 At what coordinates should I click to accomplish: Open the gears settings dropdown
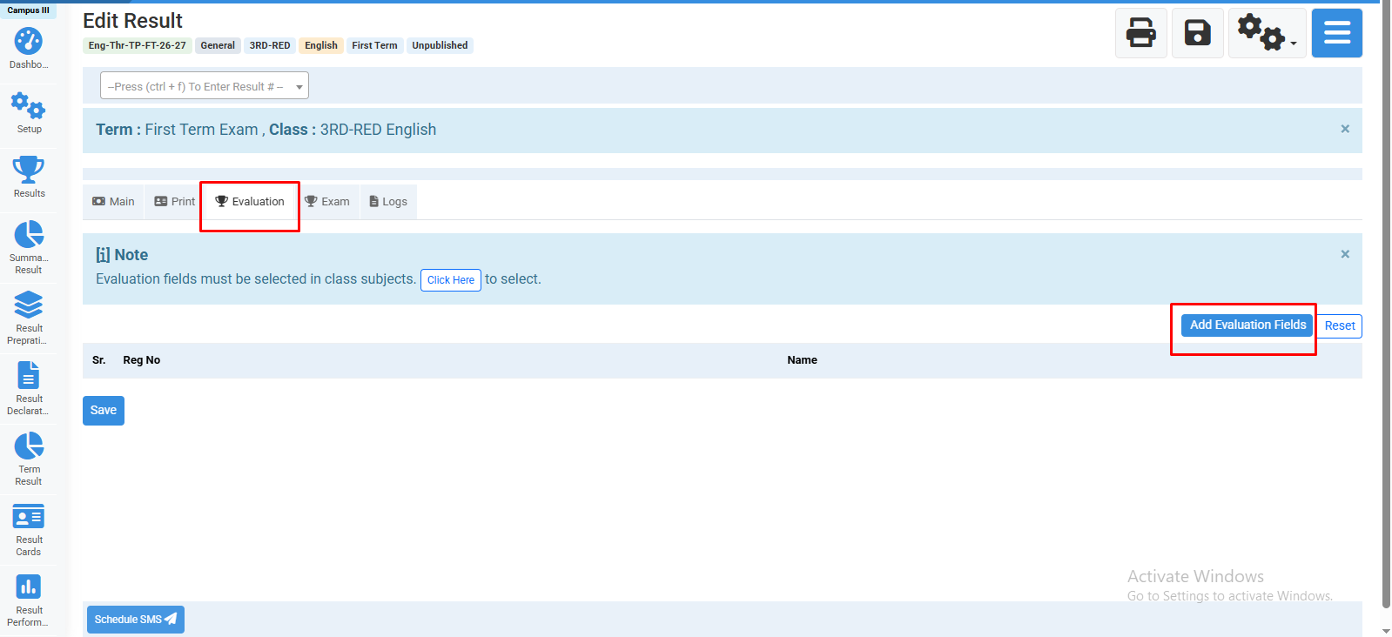tap(1268, 33)
